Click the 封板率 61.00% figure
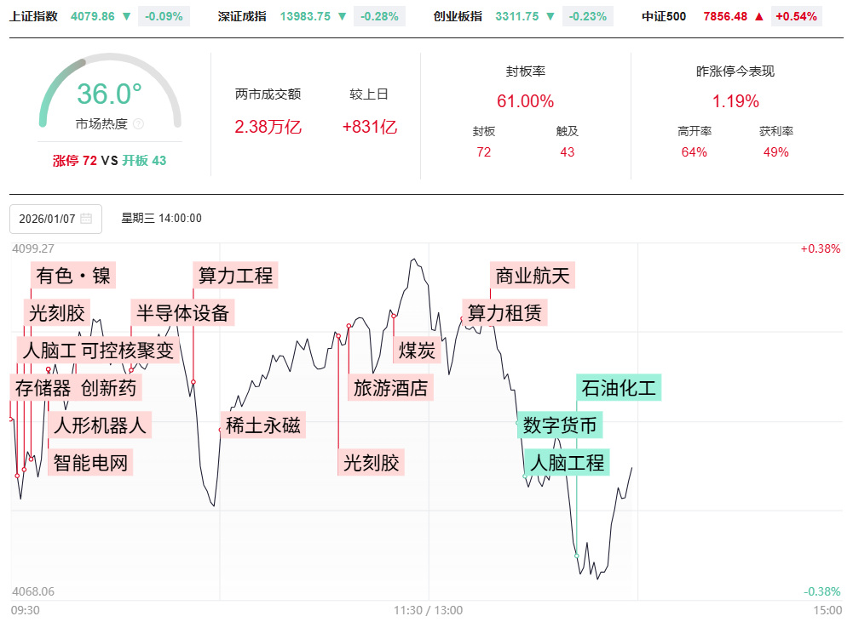 coord(525,101)
